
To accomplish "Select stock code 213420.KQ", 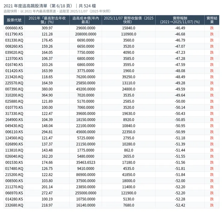I will 14,77.
